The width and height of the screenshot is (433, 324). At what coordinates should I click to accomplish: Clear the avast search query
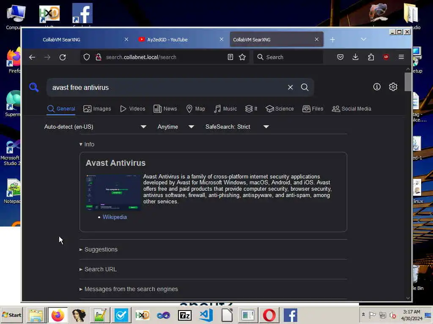click(290, 87)
